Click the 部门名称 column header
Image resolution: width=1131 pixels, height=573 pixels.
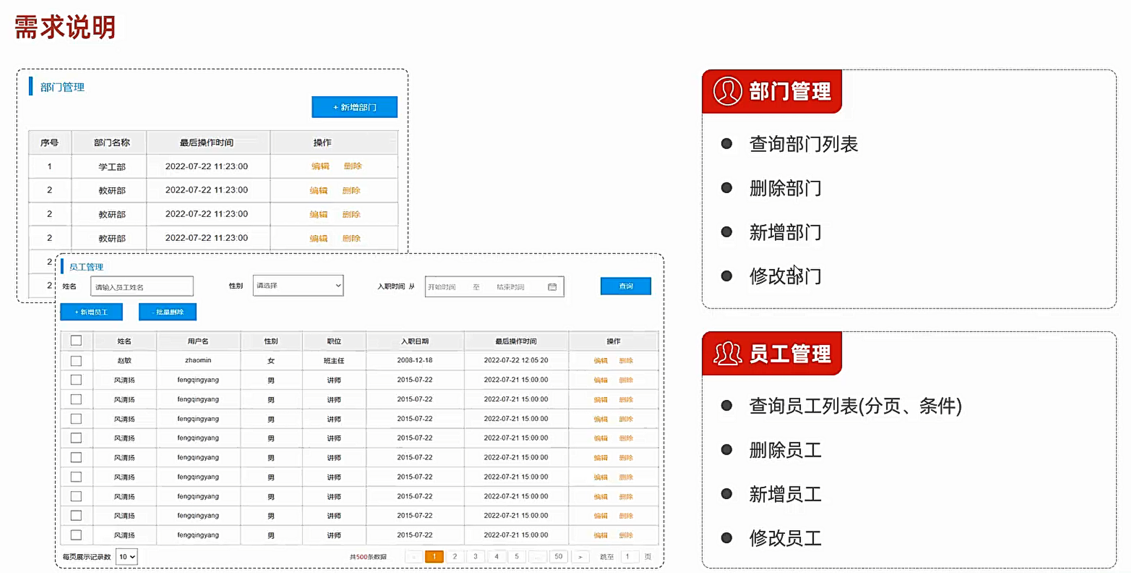pyautogui.click(x=112, y=143)
